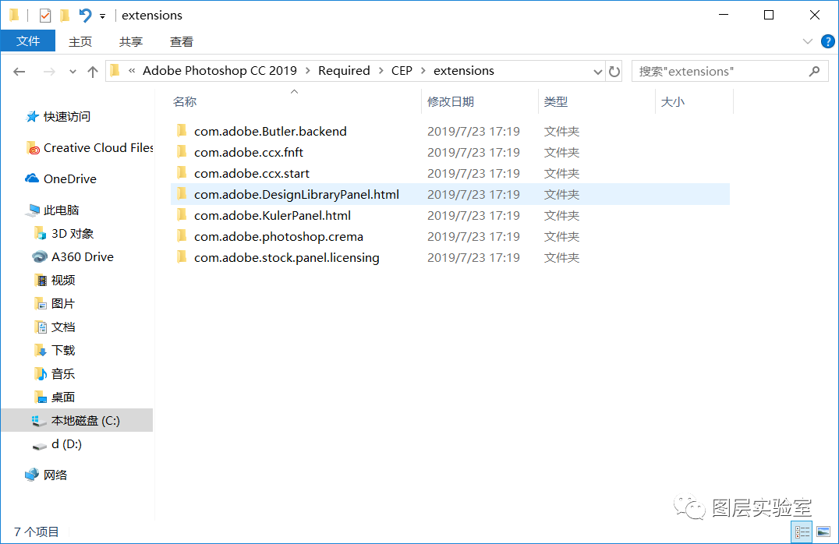The width and height of the screenshot is (839, 544).
Task: Click the New folder icon in title bar
Action: 65,16
